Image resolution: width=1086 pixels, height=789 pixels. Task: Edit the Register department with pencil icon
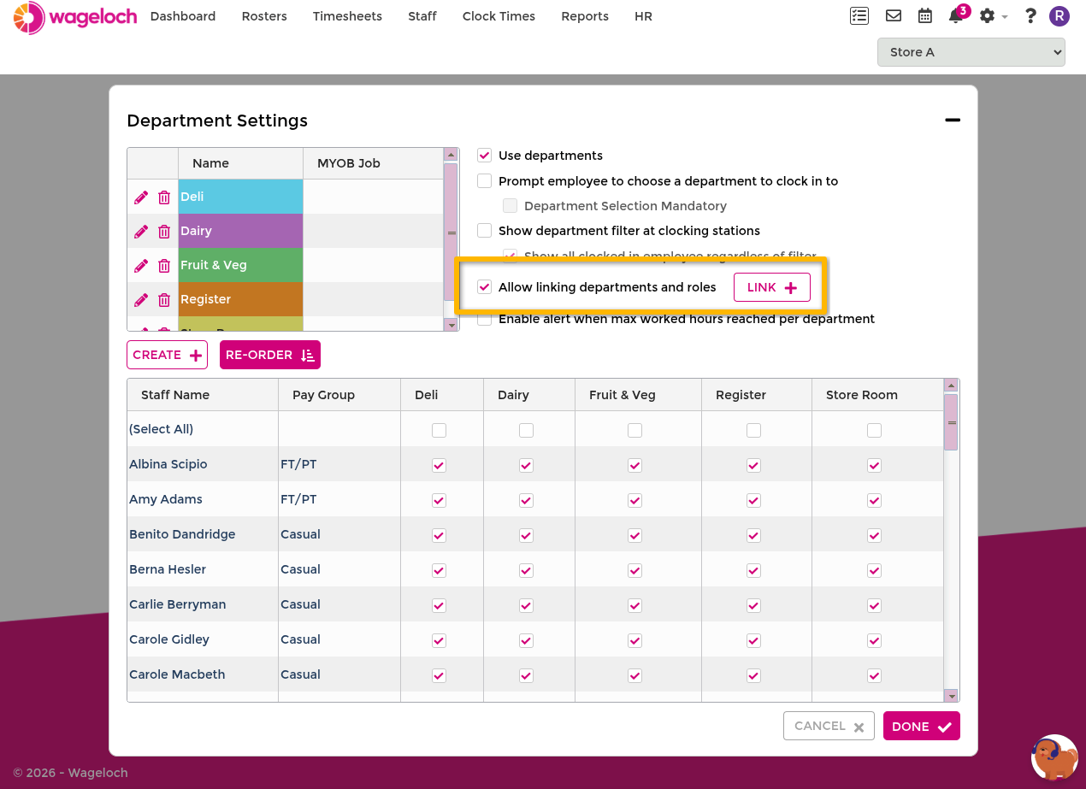click(x=141, y=300)
